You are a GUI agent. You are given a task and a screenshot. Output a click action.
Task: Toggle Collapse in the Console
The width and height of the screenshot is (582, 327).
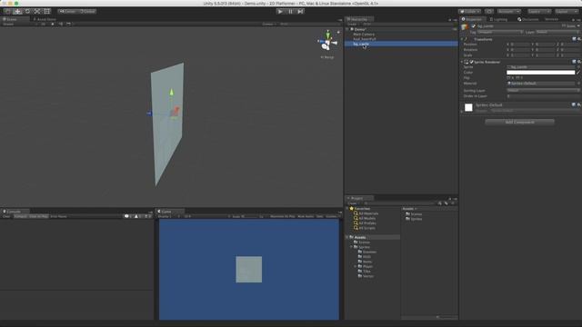[x=20, y=216]
